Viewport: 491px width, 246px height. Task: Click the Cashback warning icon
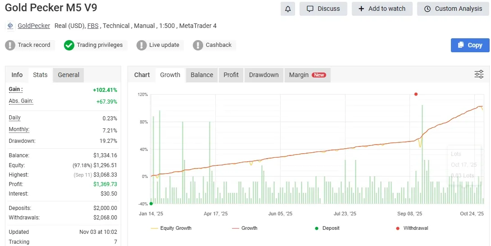click(198, 45)
